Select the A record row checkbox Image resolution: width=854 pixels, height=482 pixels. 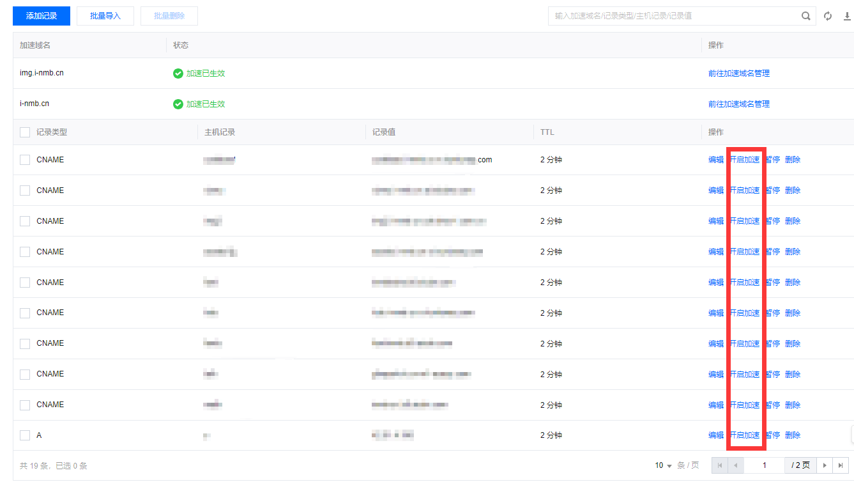[25, 435]
